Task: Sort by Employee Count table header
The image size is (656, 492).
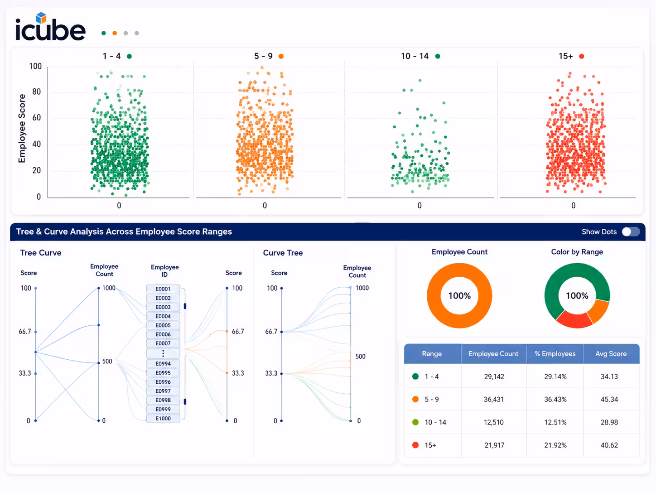Action: click(493, 354)
